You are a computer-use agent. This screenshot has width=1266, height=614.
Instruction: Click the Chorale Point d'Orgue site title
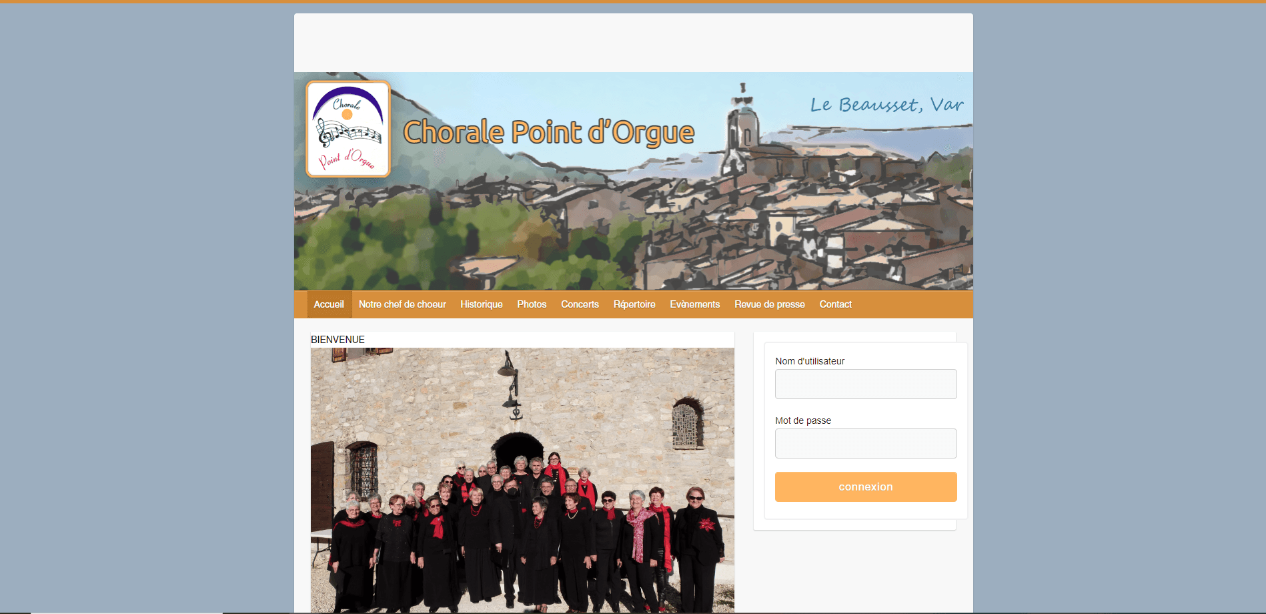coord(550,131)
